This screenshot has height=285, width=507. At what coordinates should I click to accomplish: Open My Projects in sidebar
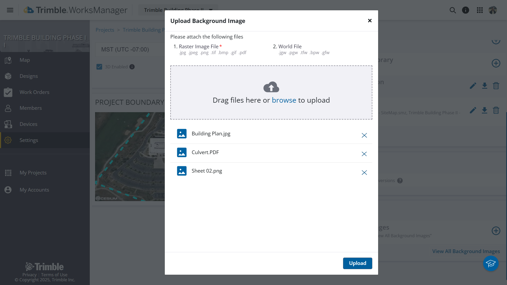(x=45, y=173)
